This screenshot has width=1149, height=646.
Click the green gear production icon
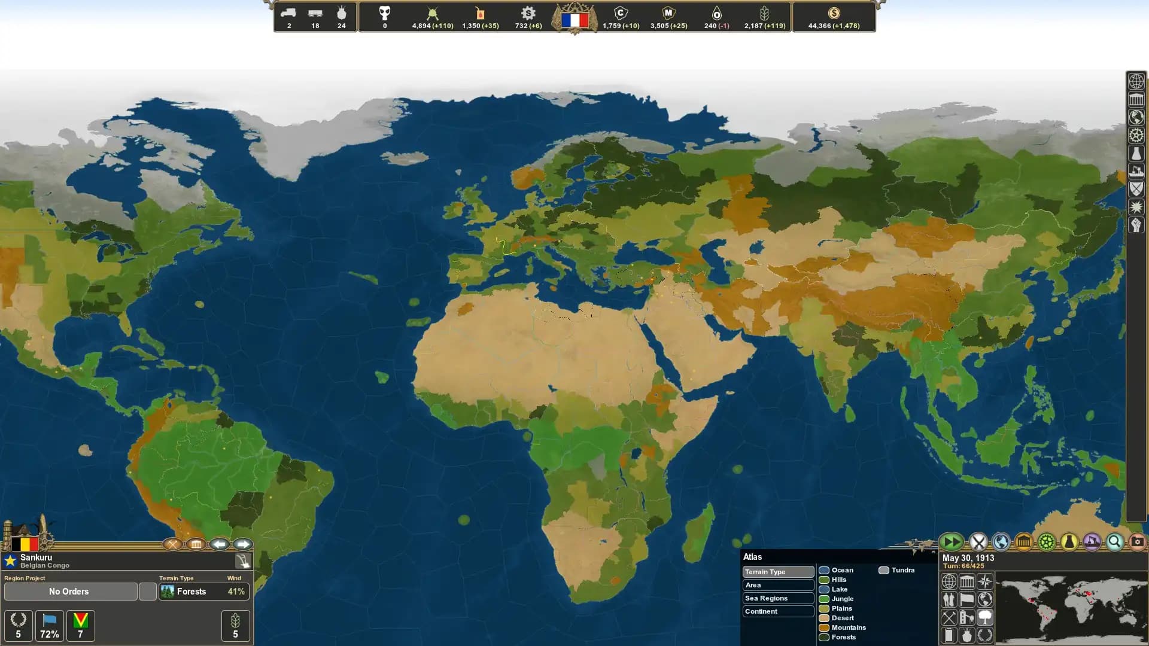(1046, 542)
